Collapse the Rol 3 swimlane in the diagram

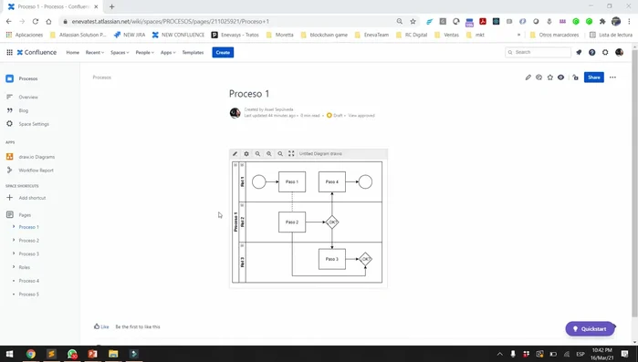[x=242, y=245]
